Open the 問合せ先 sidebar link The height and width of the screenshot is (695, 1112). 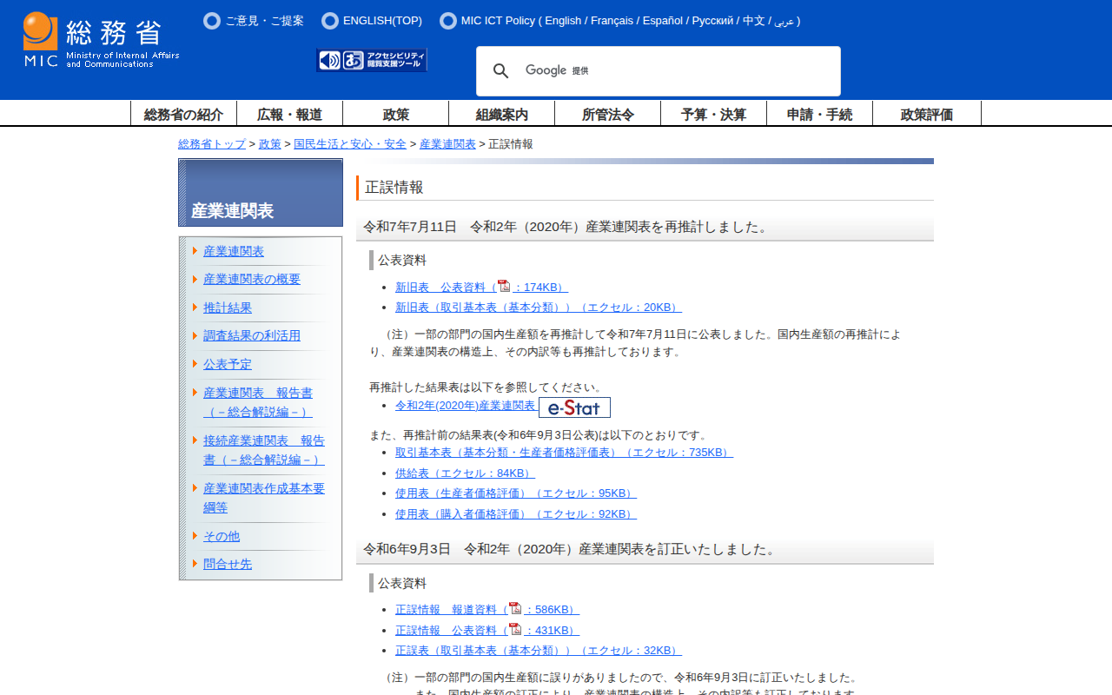point(227,563)
